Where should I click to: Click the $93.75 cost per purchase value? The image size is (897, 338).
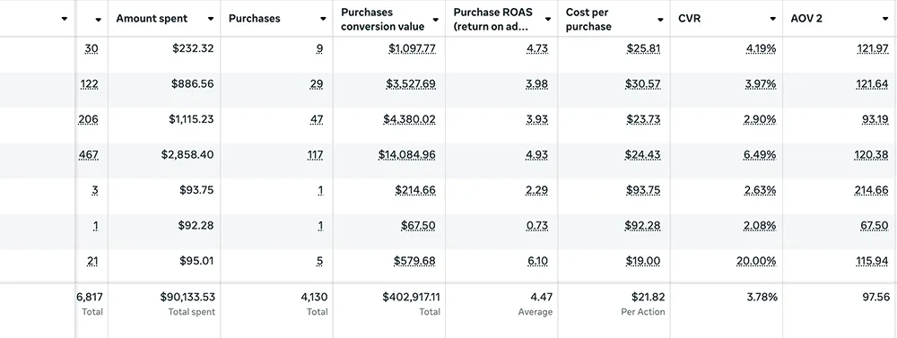coord(643,190)
